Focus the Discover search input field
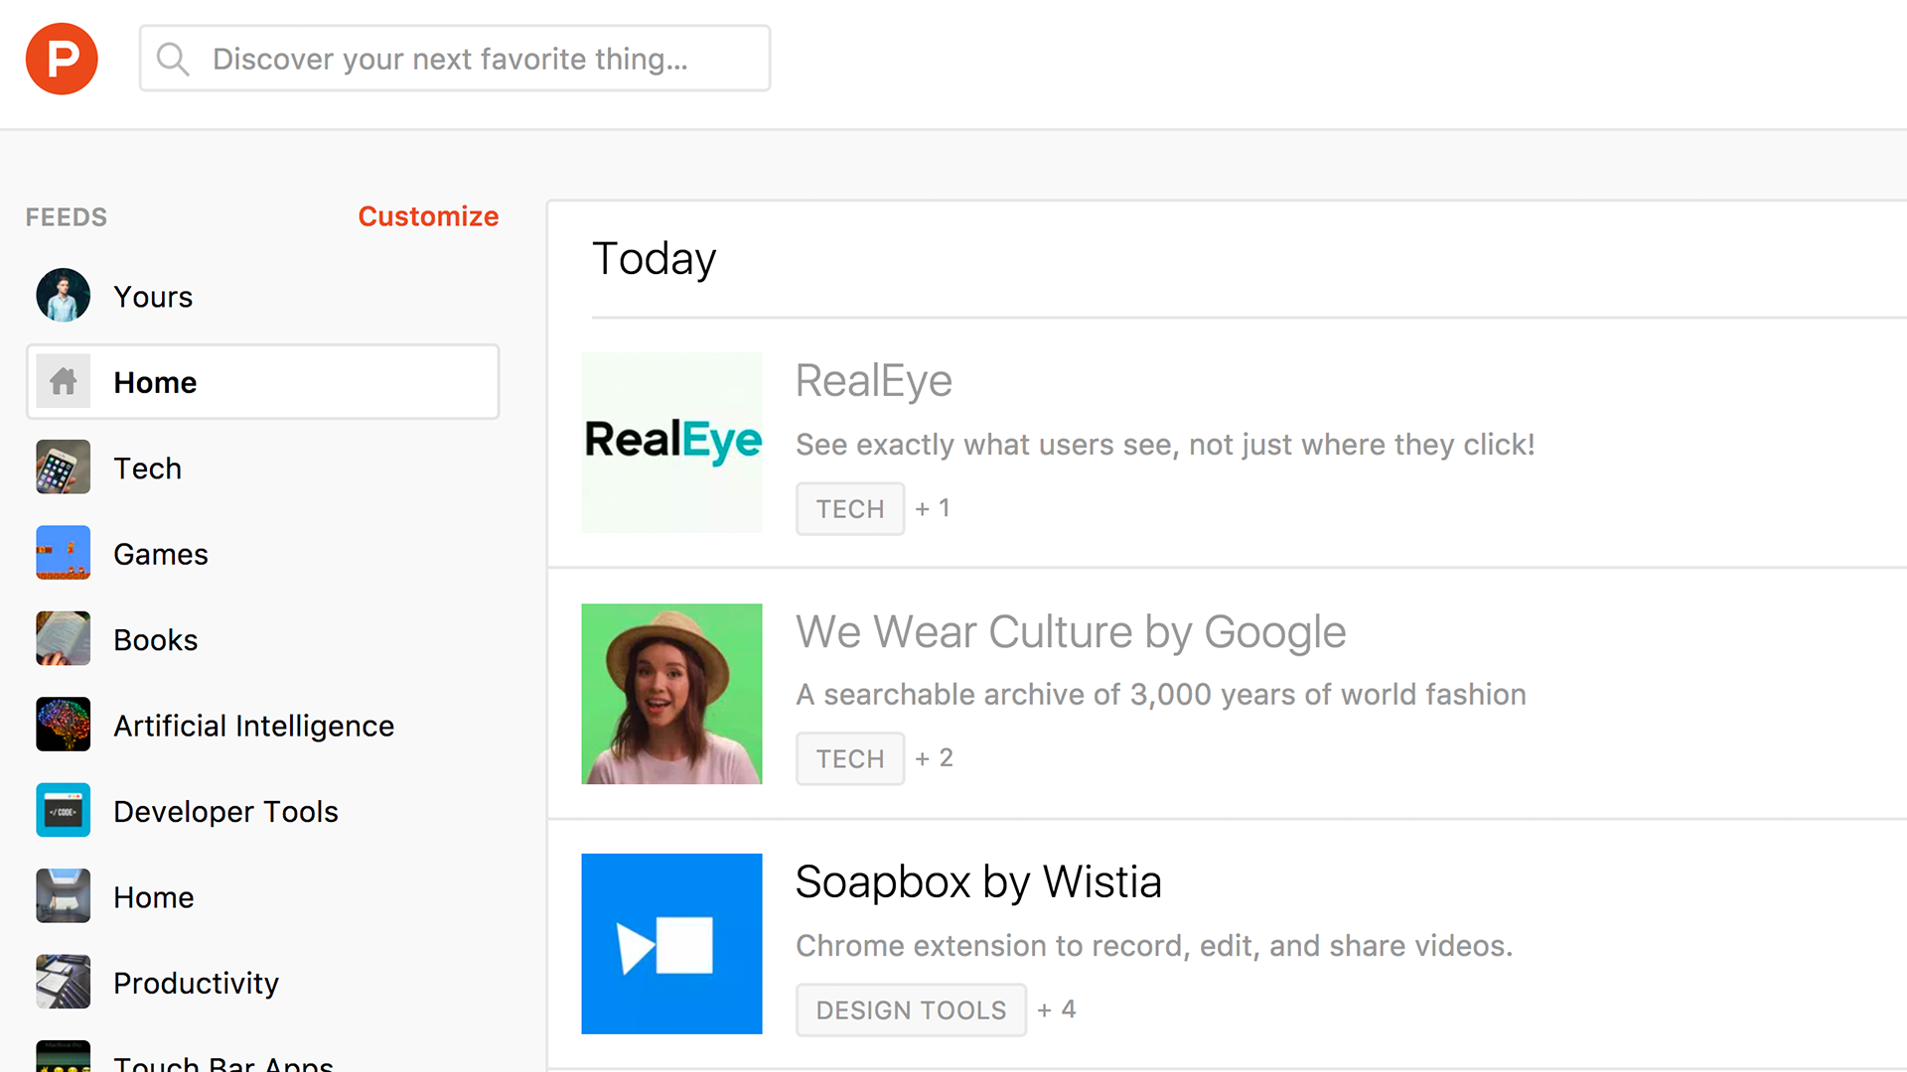Viewport: 1907px width, 1072px height. (477, 59)
